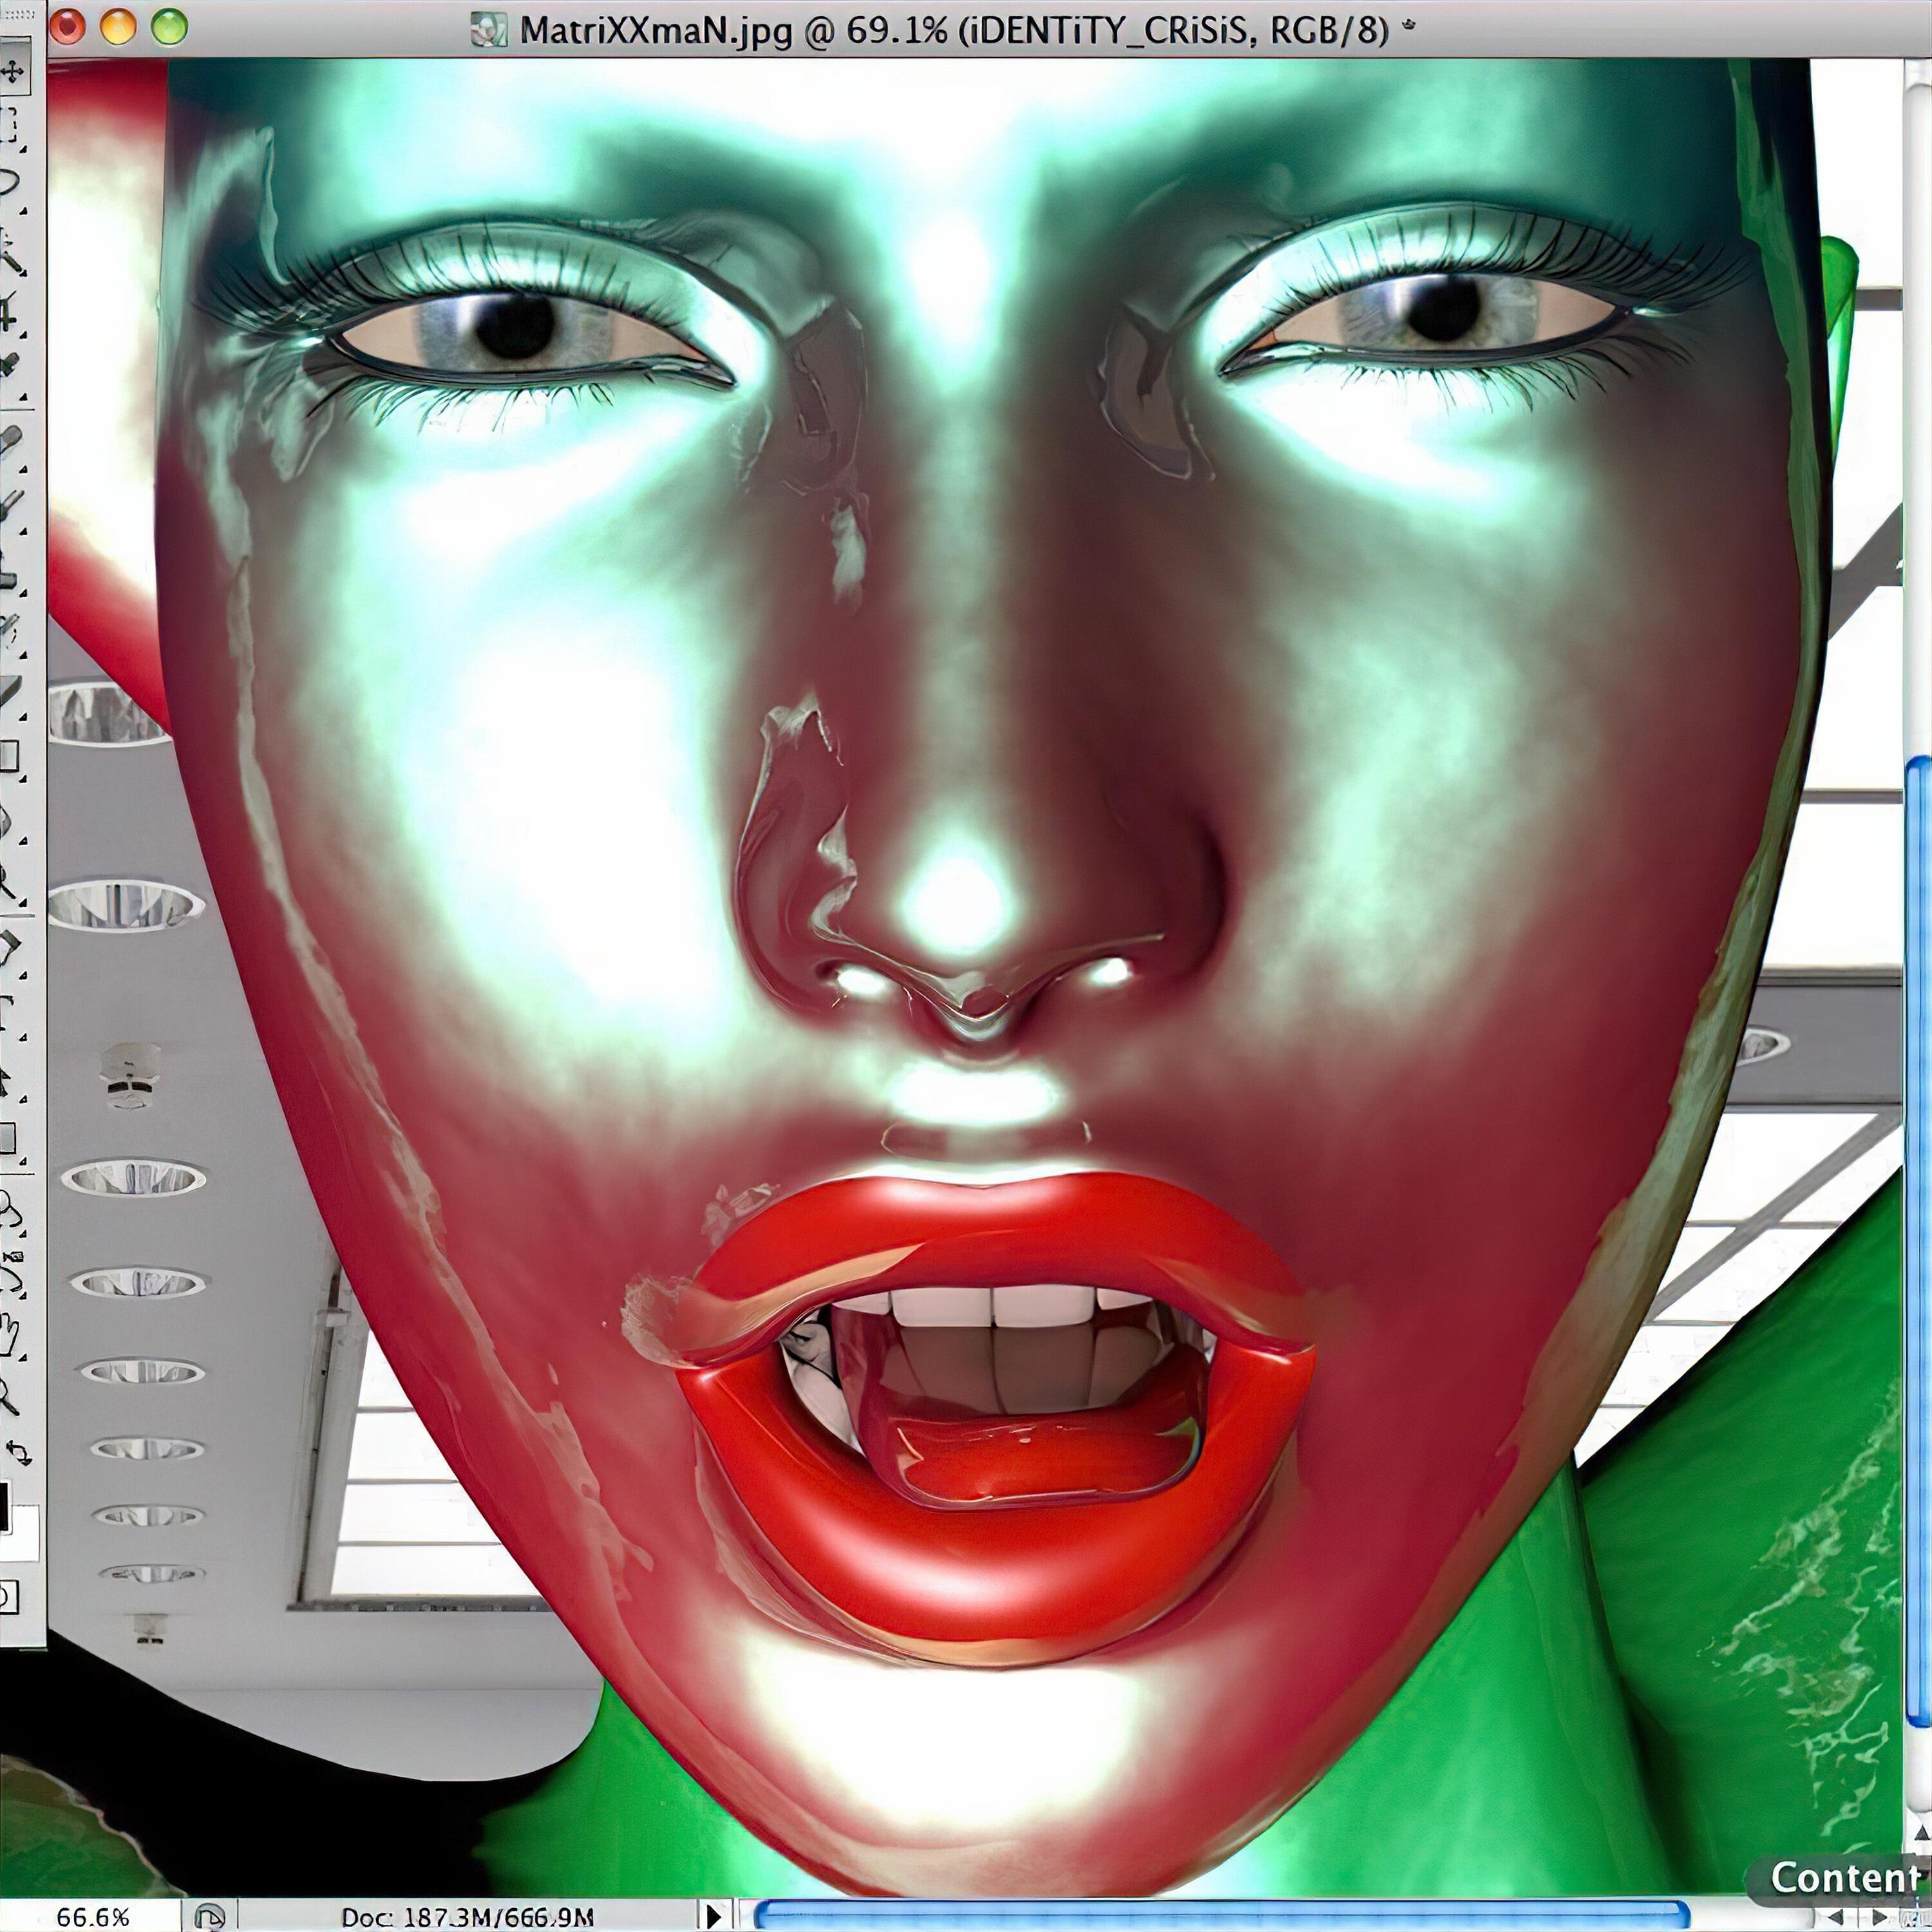Image resolution: width=1932 pixels, height=1932 pixels.
Task: Select the Move tool
Action: pos(13,70)
